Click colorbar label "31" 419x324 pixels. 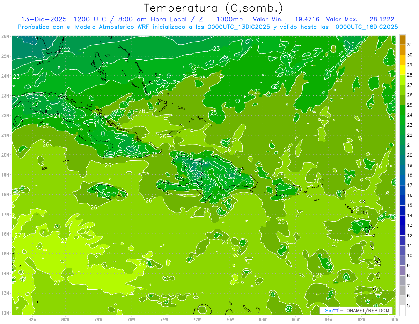[410, 45]
